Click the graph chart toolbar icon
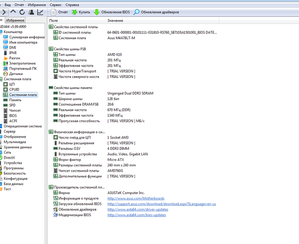This screenshot has height=244, width=299. (x=40, y=12)
